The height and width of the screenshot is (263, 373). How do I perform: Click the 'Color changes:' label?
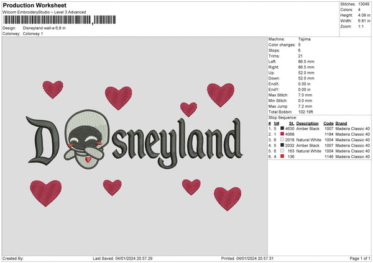282,45
